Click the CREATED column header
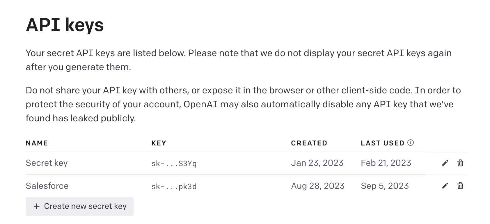This screenshot has width=490, height=224. (x=309, y=143)
